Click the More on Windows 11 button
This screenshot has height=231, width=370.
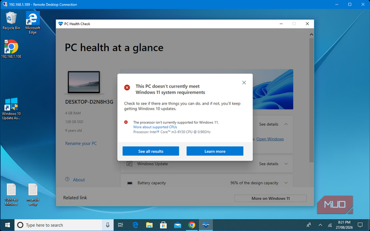(271, 198)
